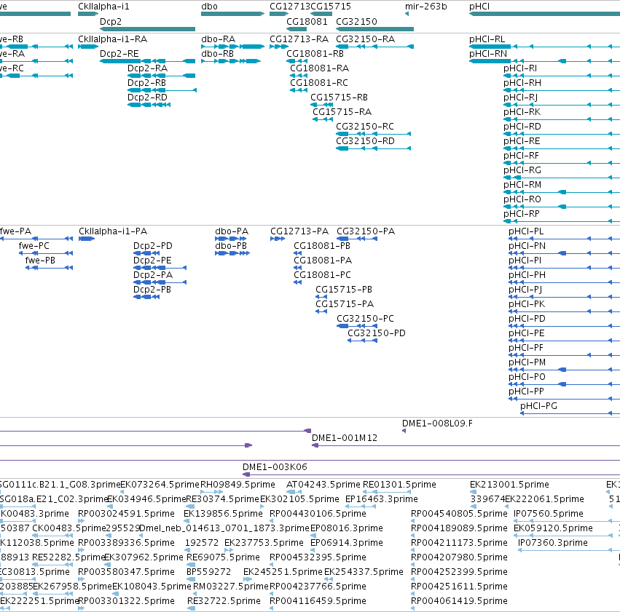The height and width of the screenshot is (612, 620).
Task: Click the CkIIalpha-i1 gene label
Action: click(x=103, y=7)
